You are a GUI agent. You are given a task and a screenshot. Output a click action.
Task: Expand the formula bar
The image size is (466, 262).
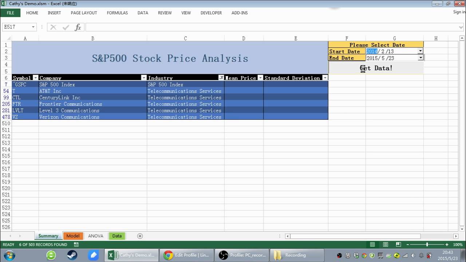(x=461, y=27)
